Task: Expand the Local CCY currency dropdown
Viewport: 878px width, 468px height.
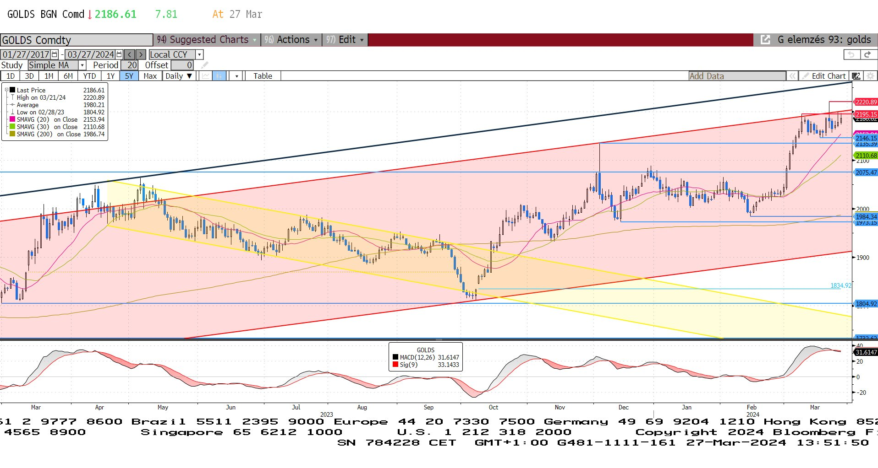Action: [199, 54]
